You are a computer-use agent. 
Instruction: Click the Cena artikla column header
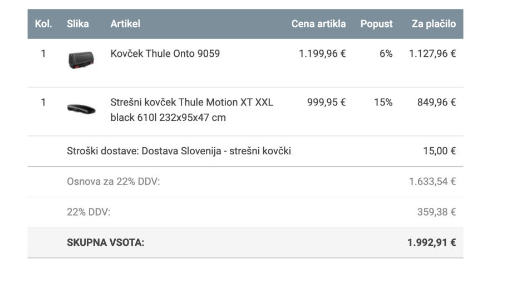[x=318, y=23]
